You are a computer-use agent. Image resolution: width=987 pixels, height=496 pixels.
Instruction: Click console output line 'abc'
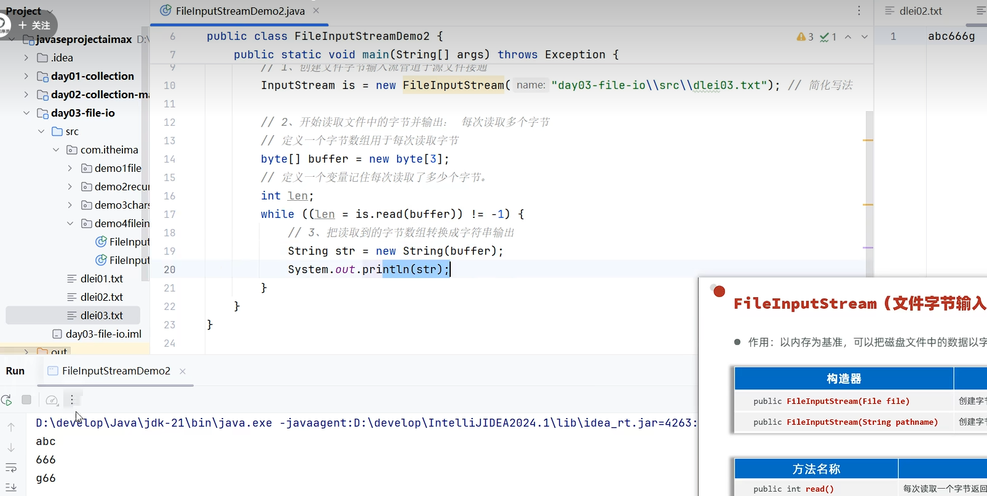[x=46, y=441]
